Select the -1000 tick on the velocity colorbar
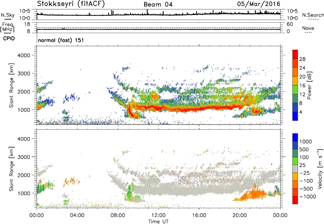The height and width of the screenshot is (224, 324). [308, 197]
